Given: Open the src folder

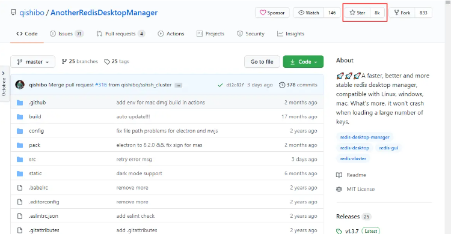Looking at the screenshot, I should pyautogui.click(x=32, y=160).
